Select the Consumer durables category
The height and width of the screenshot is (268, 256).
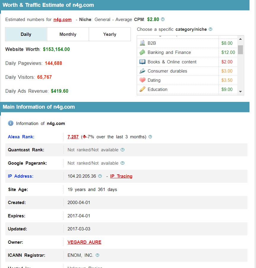point(187,71)
